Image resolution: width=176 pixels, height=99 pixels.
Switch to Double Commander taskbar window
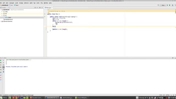tap(36, 98)
